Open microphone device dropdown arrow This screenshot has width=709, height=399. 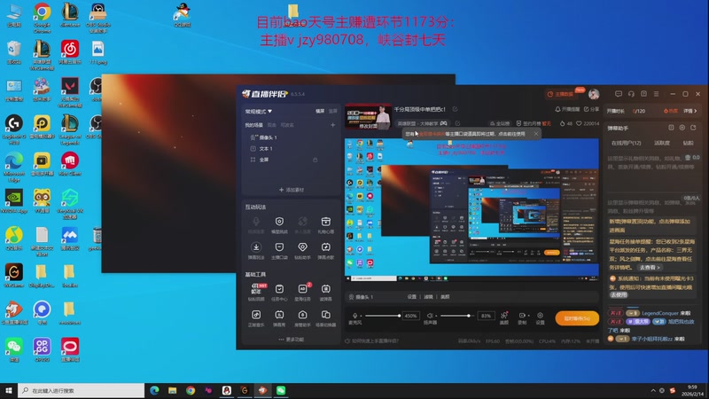pos(361,316)
